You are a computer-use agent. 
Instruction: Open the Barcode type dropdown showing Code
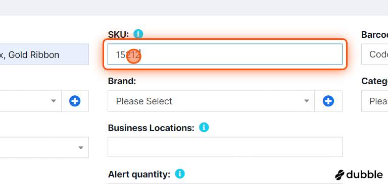point(375,54)
